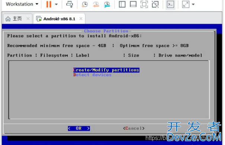Toggle the thumbnail bar view

(x=133, y=4)
